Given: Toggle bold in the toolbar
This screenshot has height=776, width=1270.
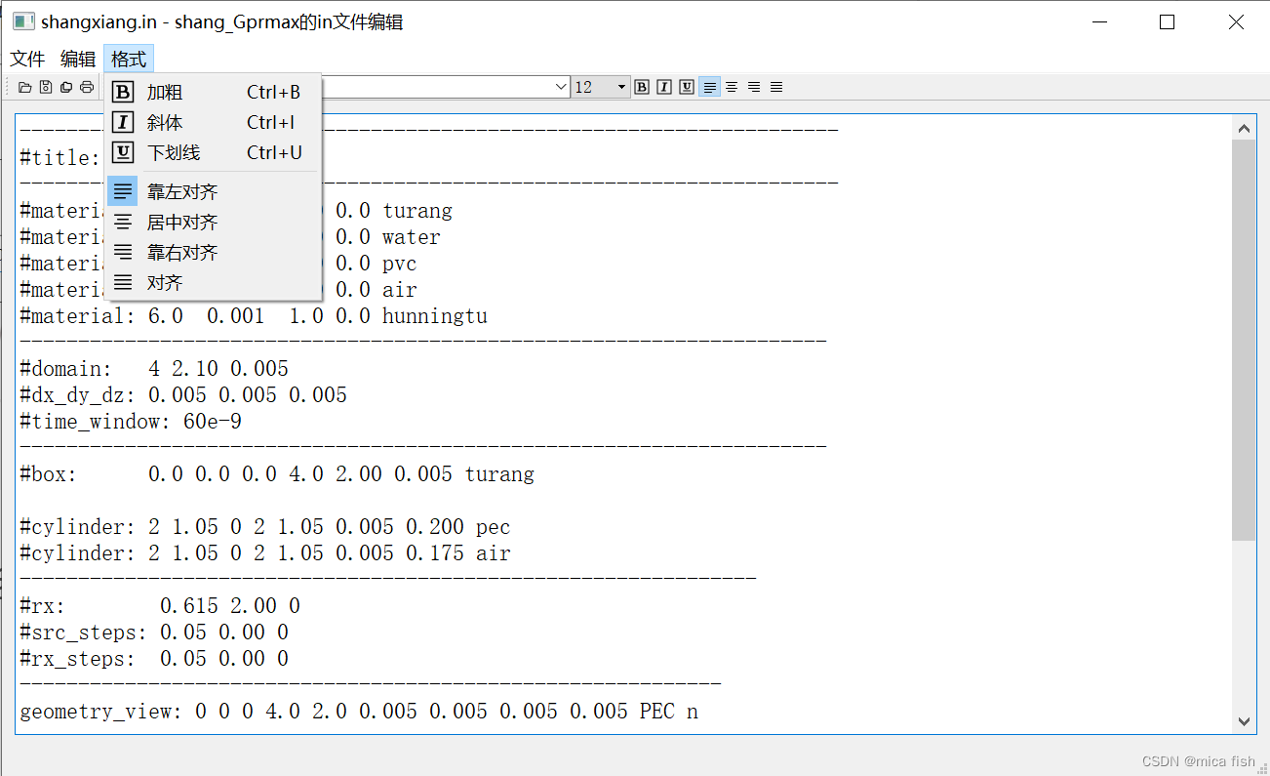Looking at the screenshot, I should pyautogui.click(x=642, y=87).
